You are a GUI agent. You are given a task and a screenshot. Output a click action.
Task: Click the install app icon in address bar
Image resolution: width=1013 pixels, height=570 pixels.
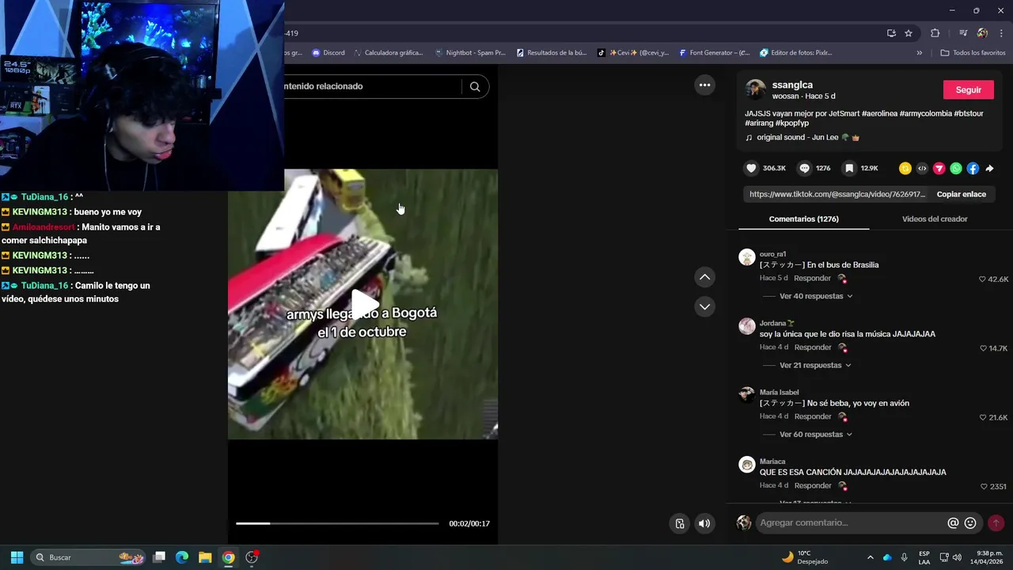(891, 33)
